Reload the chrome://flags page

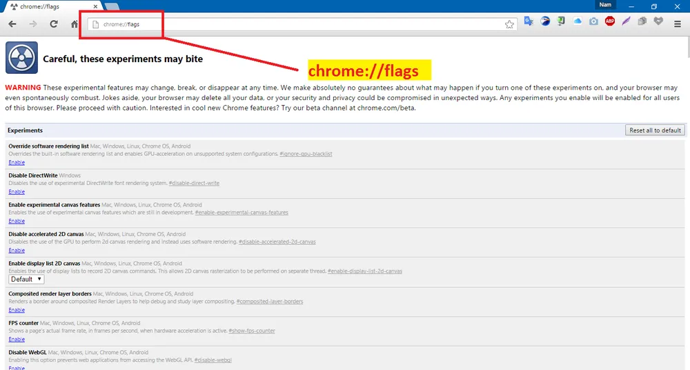coord(54,23)
